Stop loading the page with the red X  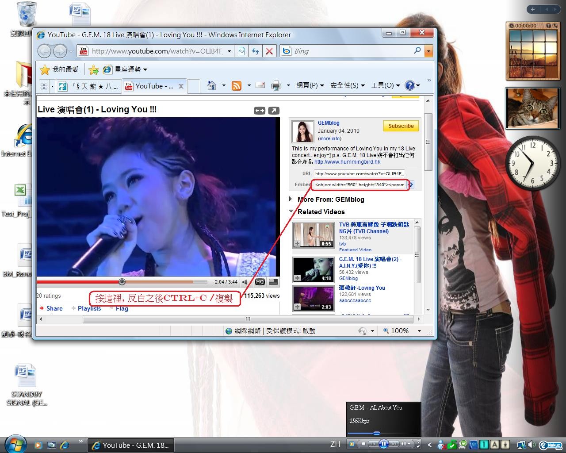coord(269,51)
